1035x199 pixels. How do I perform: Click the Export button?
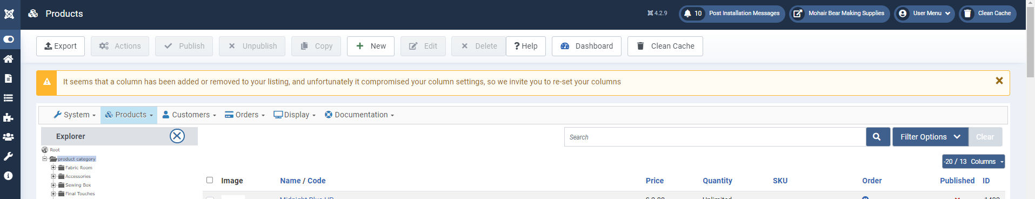[61, 46]
